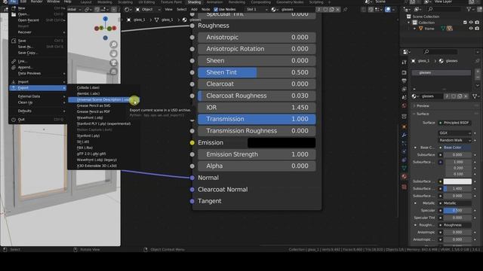Click the unlink X button in node editor header
The width and height of the screenshot is (483, 271).
point(338,10)
